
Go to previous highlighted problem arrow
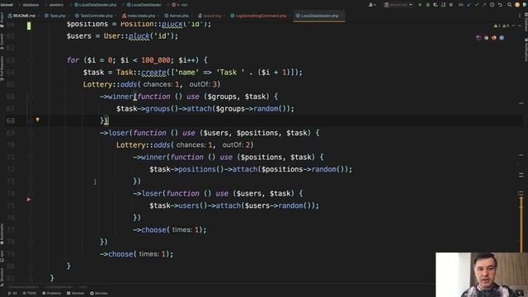coord(513,26)
